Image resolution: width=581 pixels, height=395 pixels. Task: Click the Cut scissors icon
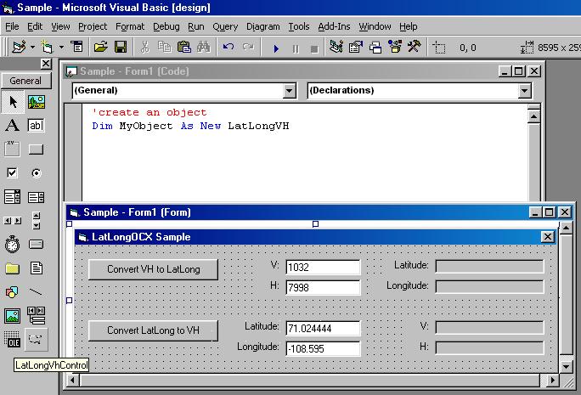[145, 47]
